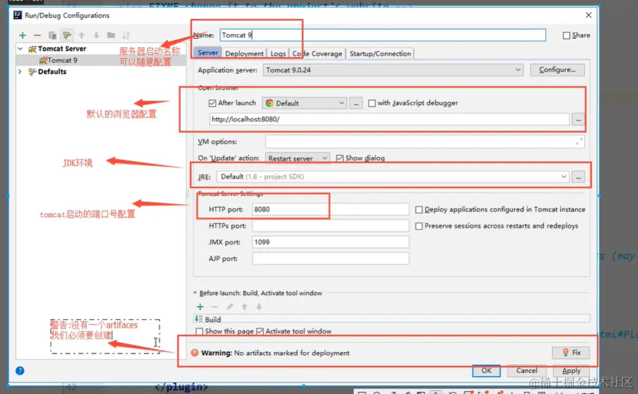Click the AJP port field
638x394 pixels.
tap(330, 258)
